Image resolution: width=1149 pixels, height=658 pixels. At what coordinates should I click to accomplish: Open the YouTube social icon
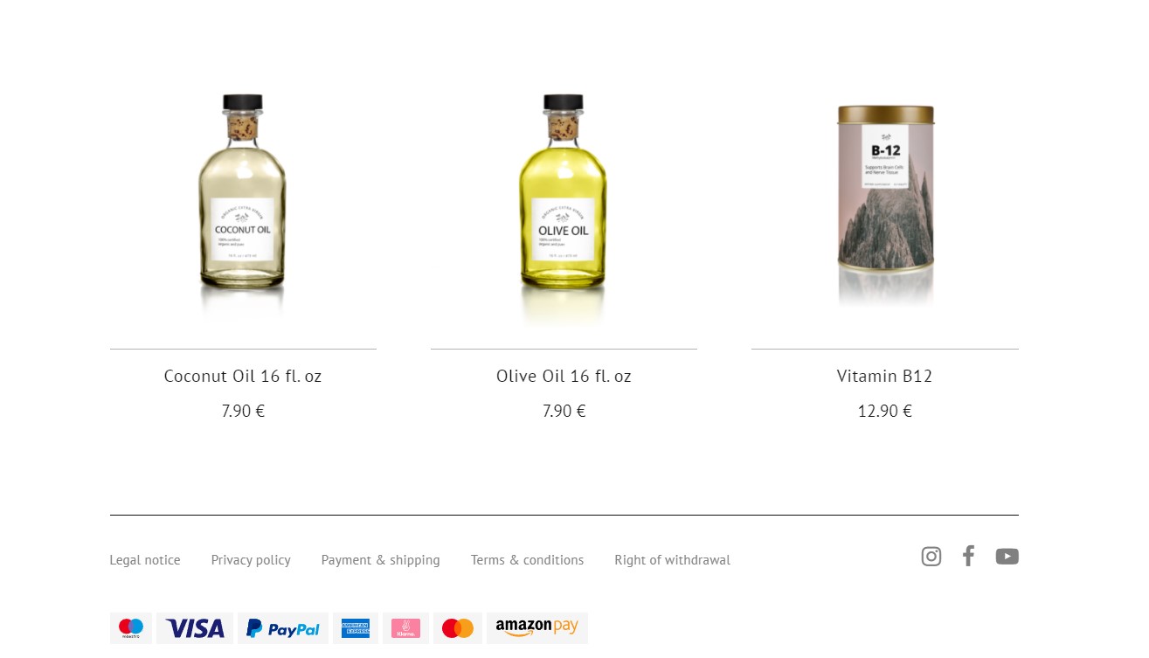pyautogui.click(x=1007, y=557)
